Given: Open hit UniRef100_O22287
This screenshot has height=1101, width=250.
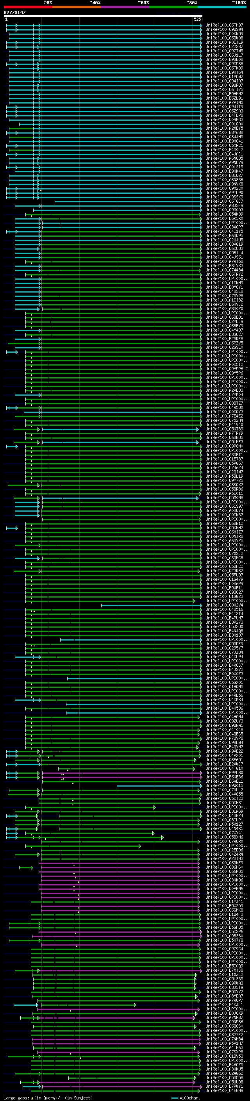Looking at the screenshot, I should [x=224, y=46].
